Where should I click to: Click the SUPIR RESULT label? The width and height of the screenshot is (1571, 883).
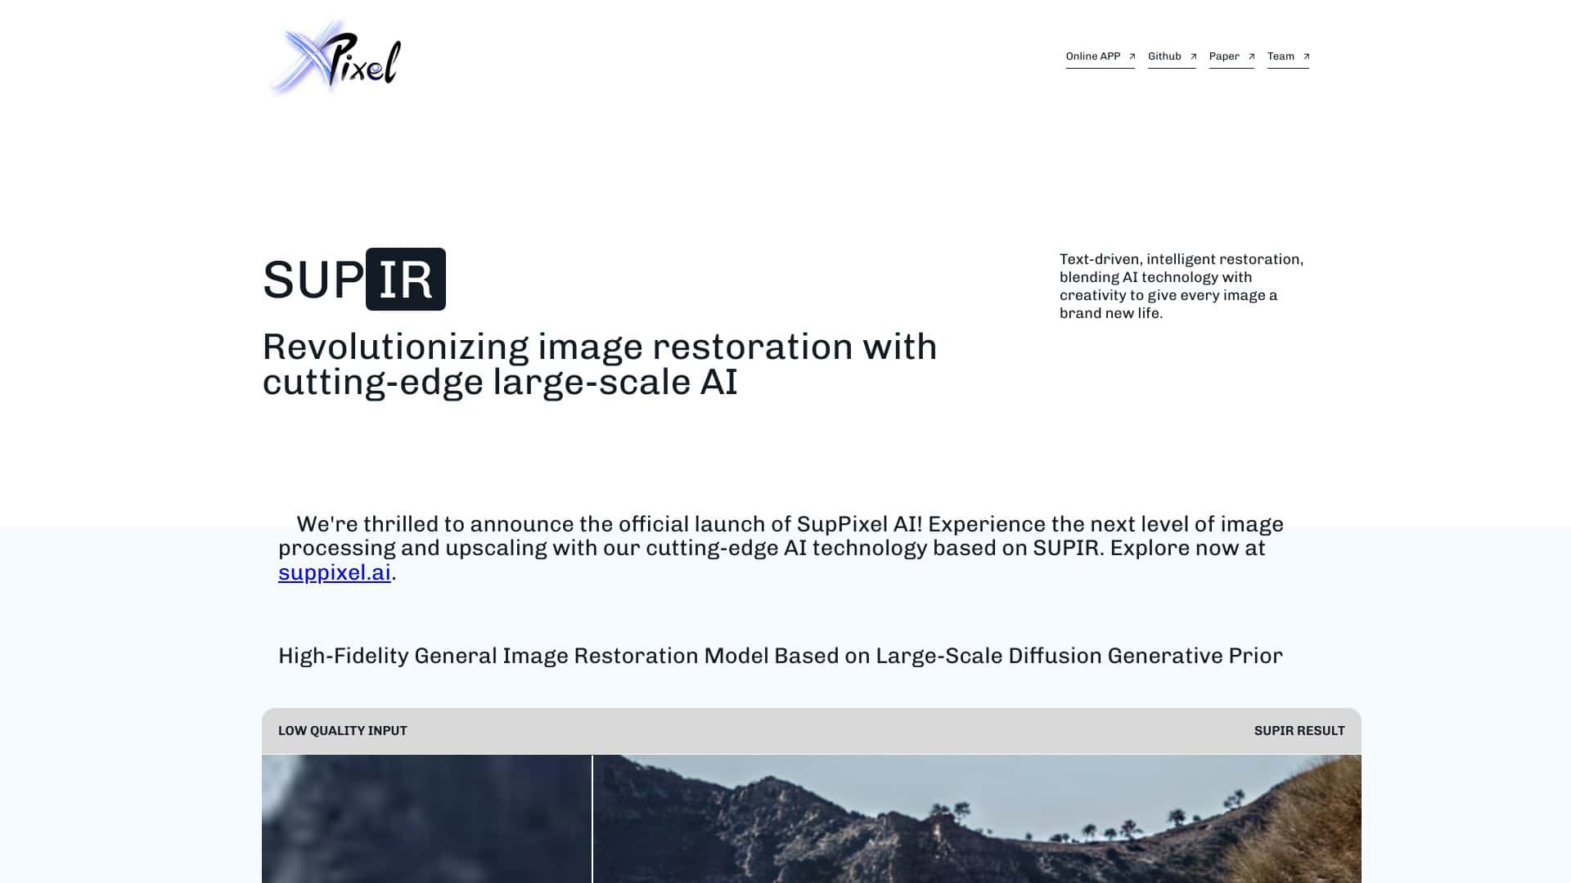(1300, 730)
